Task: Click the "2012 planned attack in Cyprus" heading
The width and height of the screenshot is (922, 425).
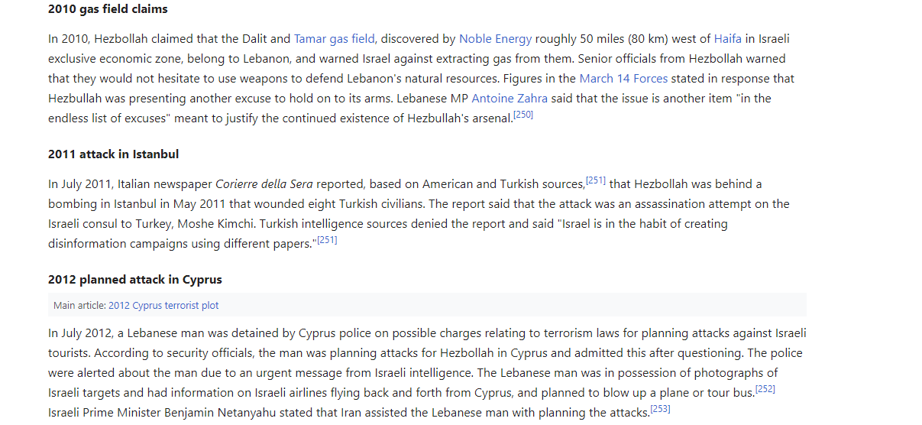Action: point(135,279)
